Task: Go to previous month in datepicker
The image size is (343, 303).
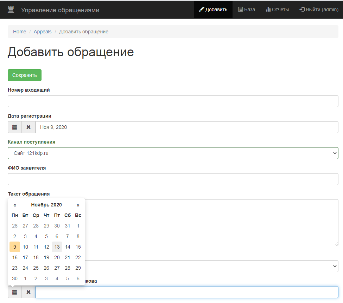Action: coord(15,205)
